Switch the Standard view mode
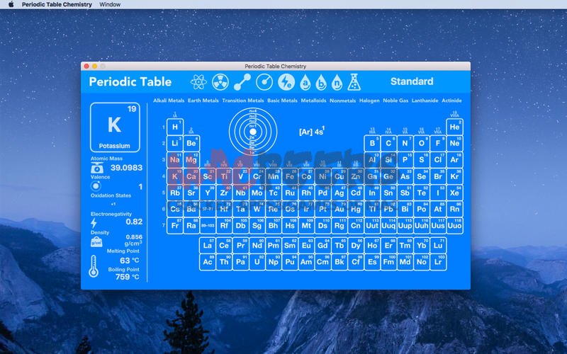The height and width of the screenshot is (354, 567). coord(412,81)
